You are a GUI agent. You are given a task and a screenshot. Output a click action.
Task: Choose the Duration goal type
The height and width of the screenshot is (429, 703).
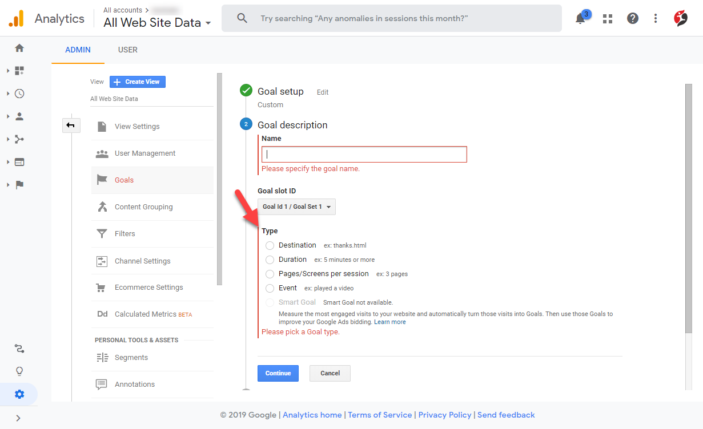click(269, 260)
